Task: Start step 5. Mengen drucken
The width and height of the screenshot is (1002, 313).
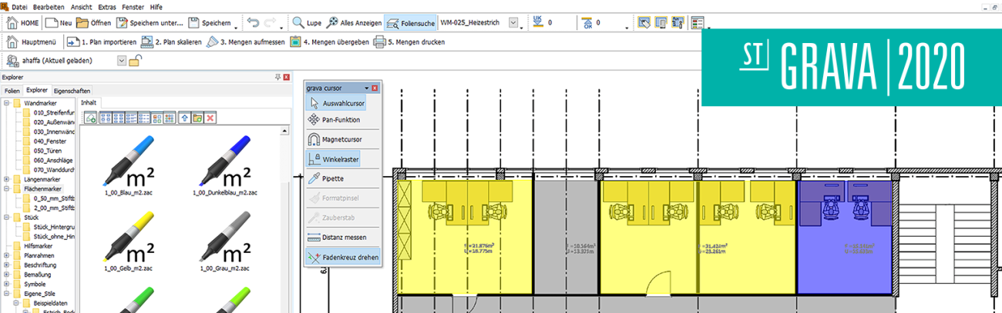Action: (x=409, y=42)
